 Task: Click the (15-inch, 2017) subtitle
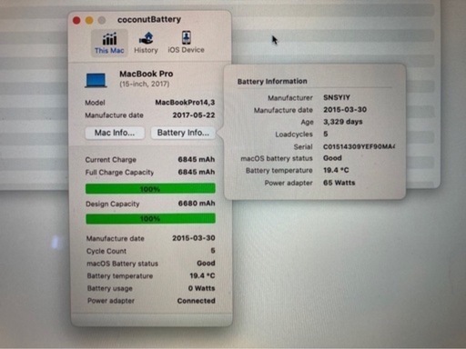click(x=145, y=84)
